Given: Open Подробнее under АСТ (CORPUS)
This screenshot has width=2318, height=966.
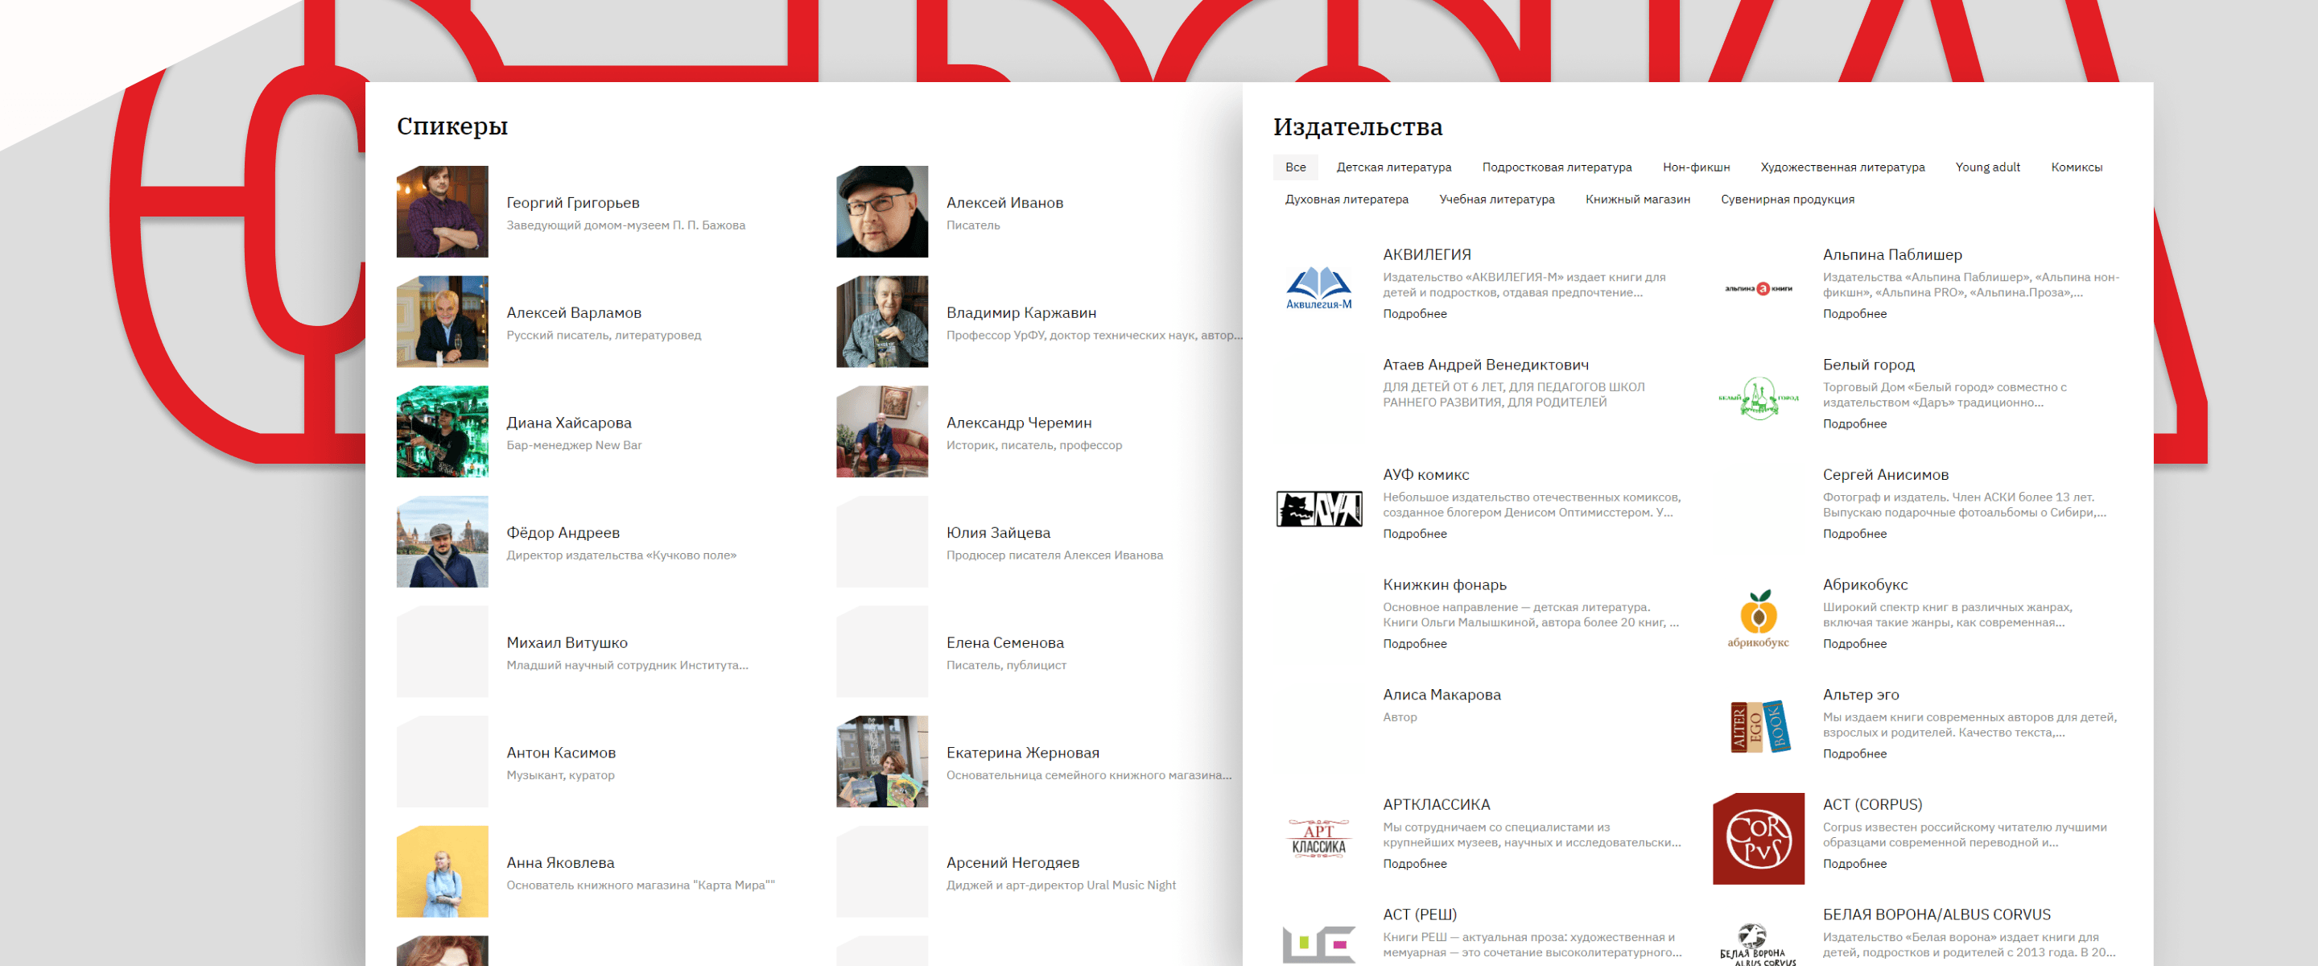Looking at the screenshot, I should pyautogui.click(x=1854, y=865).
